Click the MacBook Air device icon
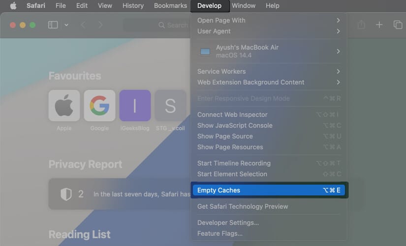 click(x=205, y=52)
